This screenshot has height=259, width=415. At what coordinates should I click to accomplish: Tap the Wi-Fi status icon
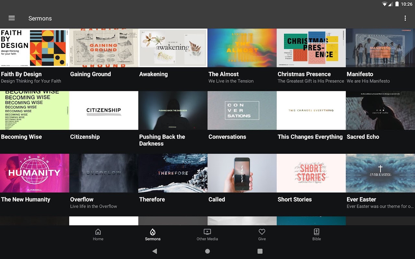click(x=385, y=4)
